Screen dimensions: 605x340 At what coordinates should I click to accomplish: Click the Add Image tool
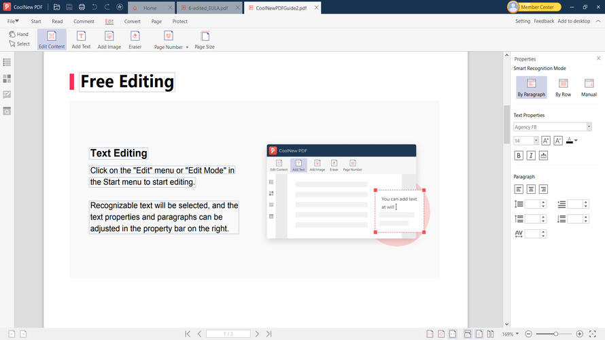pos(109,40)
